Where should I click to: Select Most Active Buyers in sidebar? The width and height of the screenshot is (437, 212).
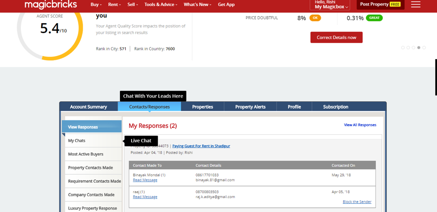[86, 154]
